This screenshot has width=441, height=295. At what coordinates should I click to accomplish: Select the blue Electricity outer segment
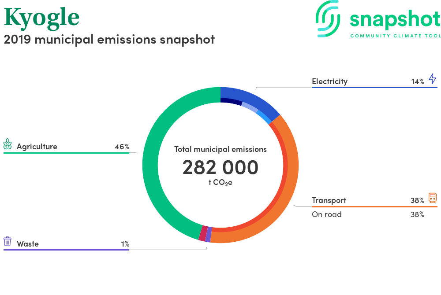(253, 98)
